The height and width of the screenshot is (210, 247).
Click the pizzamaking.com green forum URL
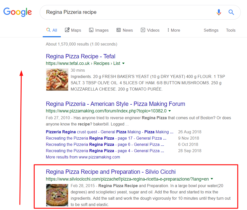tap(106, 111)
